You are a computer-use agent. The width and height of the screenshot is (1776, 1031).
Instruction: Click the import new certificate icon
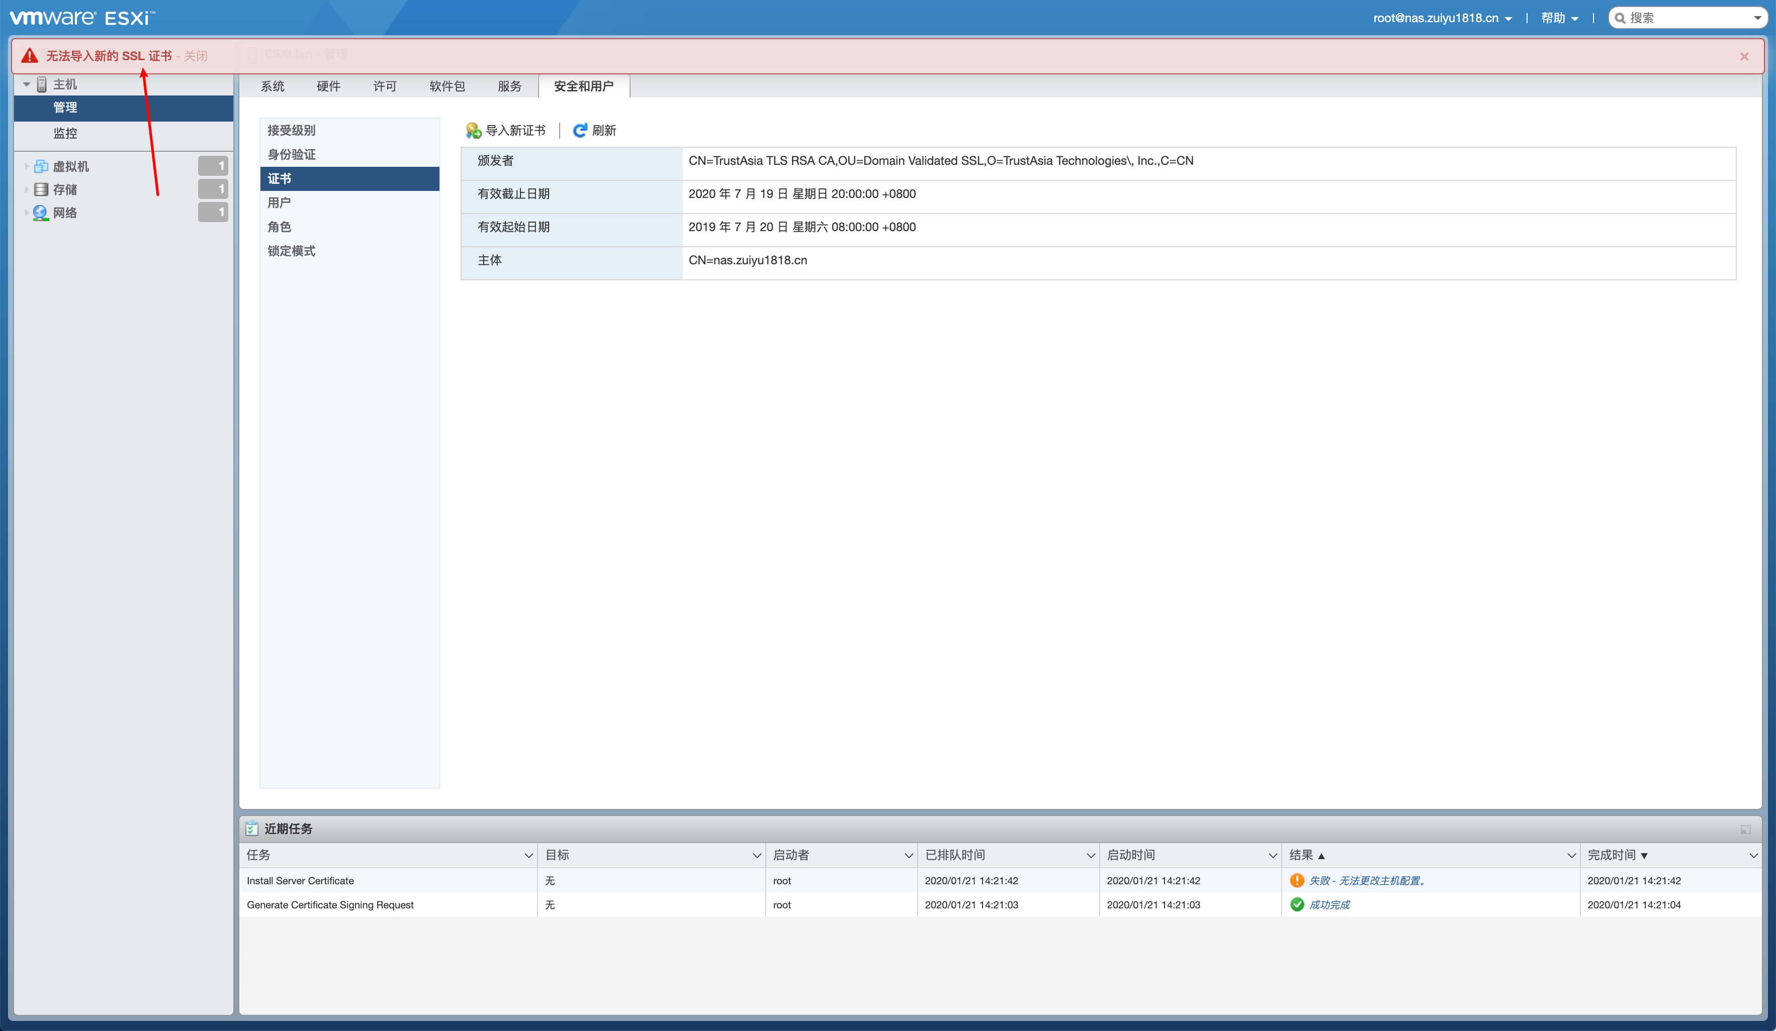coord(473,130)
